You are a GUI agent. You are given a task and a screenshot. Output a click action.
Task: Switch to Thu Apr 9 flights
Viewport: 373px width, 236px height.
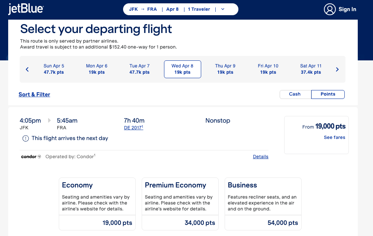[x=225, y=69]
